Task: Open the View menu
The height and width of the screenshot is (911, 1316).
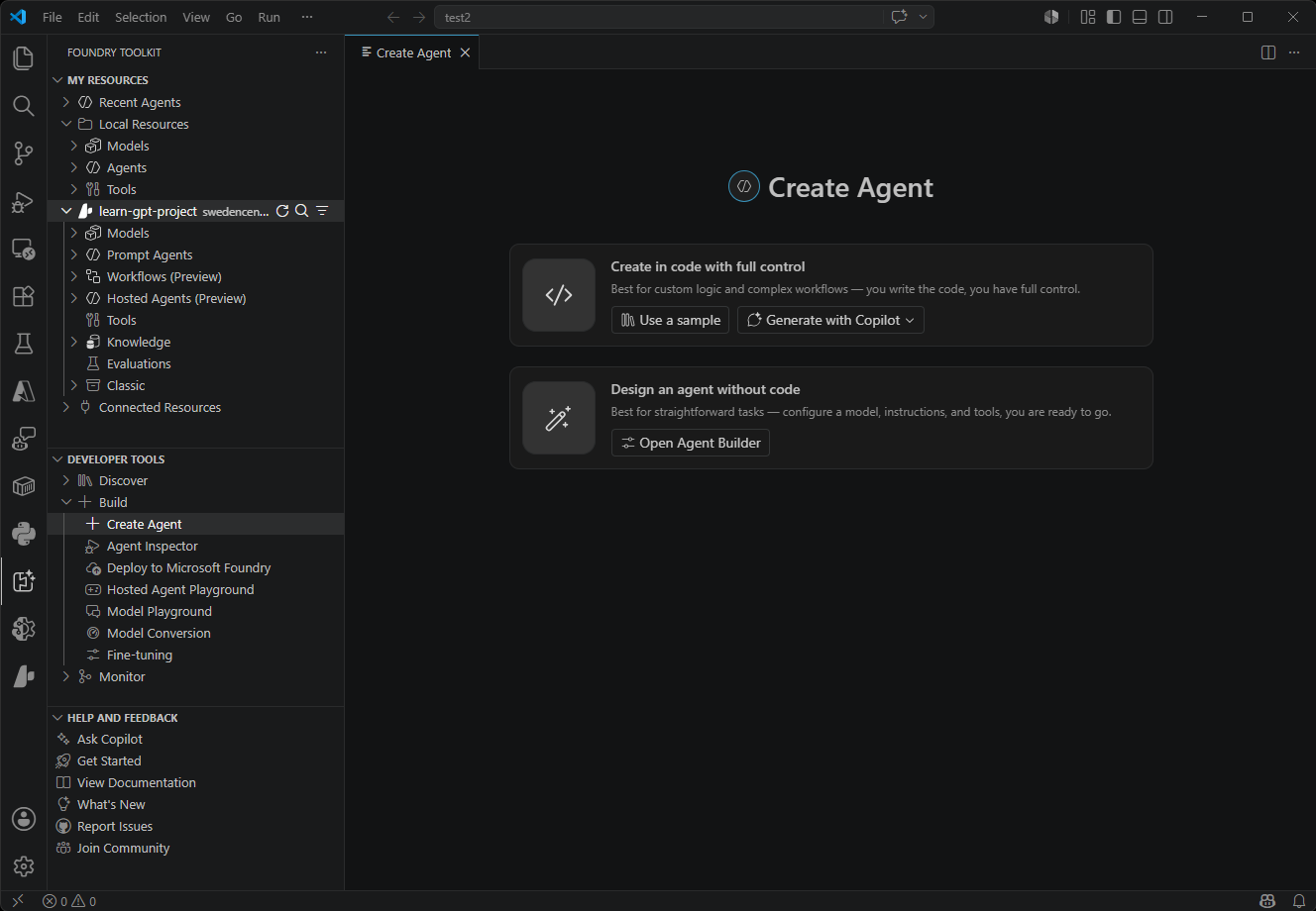Action: 196,17
